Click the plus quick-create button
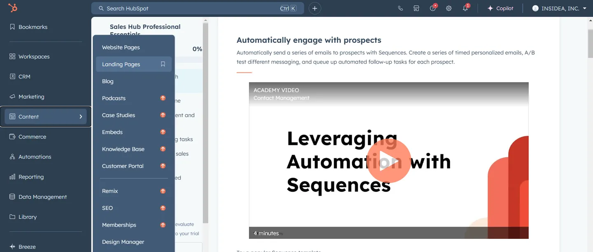Image resolution: width=593 pixels, height=252 pixels. pos(315,8)
